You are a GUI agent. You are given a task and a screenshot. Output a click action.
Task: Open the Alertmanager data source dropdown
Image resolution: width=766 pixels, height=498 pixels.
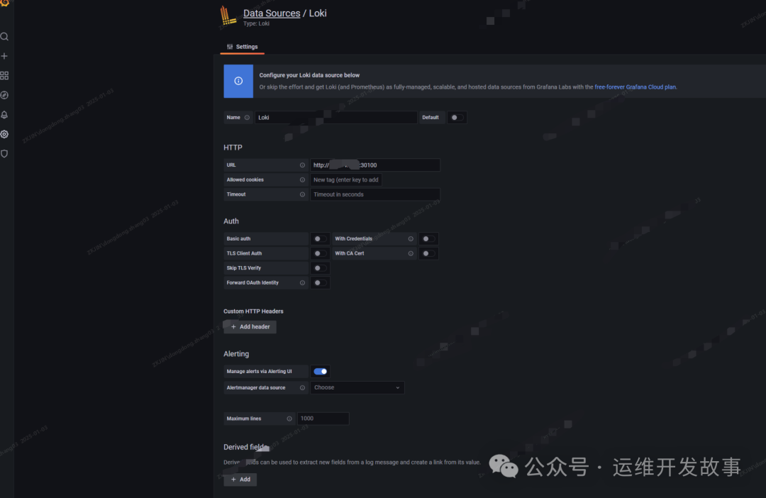(x=357, y=388)
